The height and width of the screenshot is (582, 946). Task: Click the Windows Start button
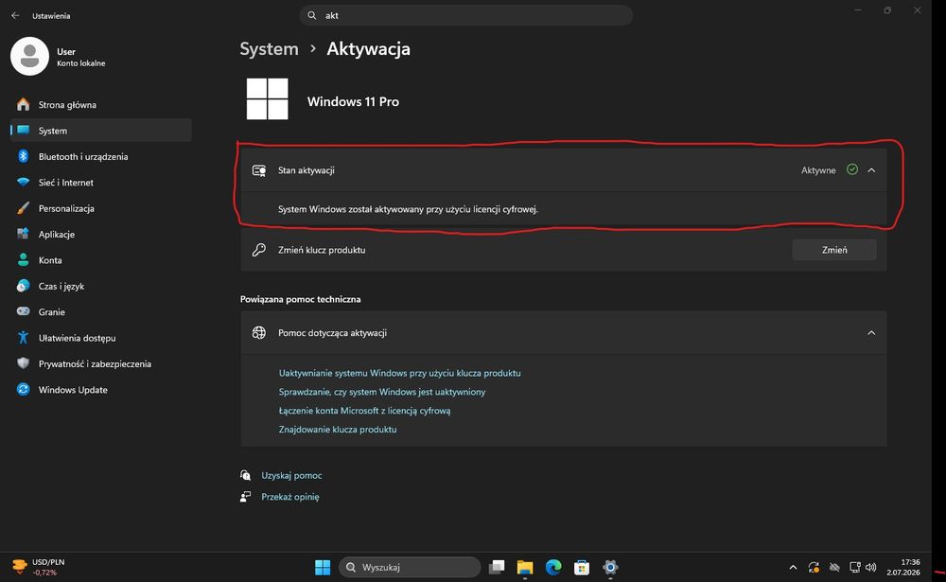click(x=323, y=567)
